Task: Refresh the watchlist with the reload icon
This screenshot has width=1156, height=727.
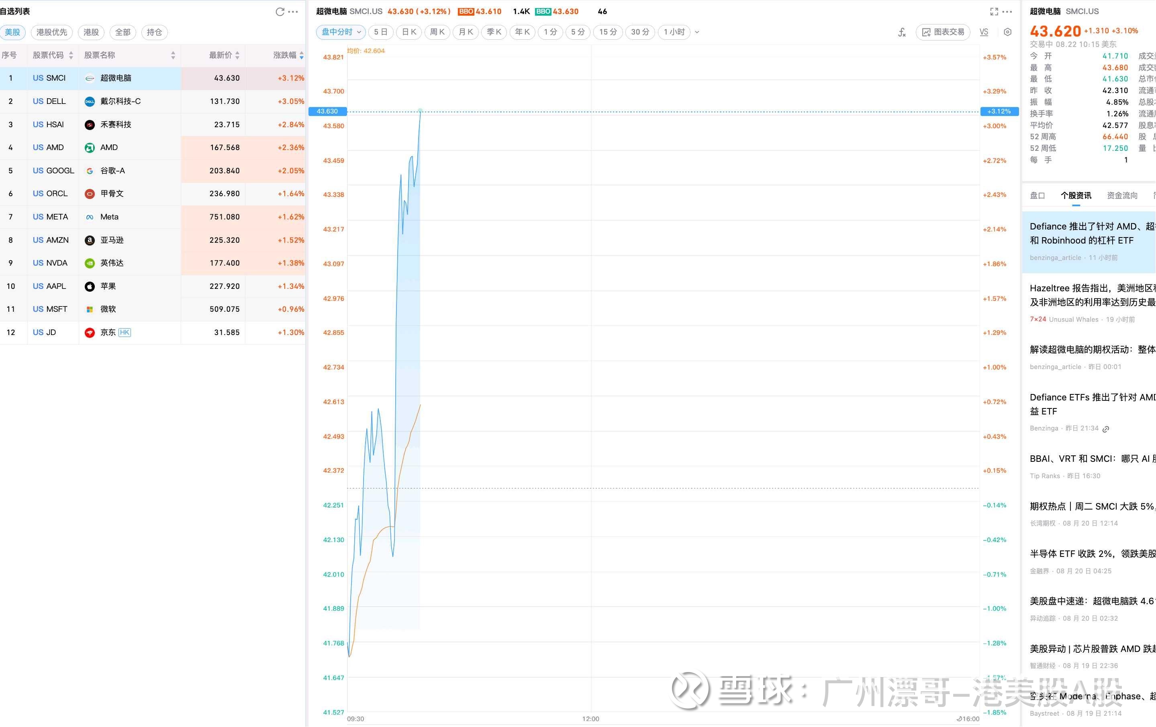Action: [280, 12]
